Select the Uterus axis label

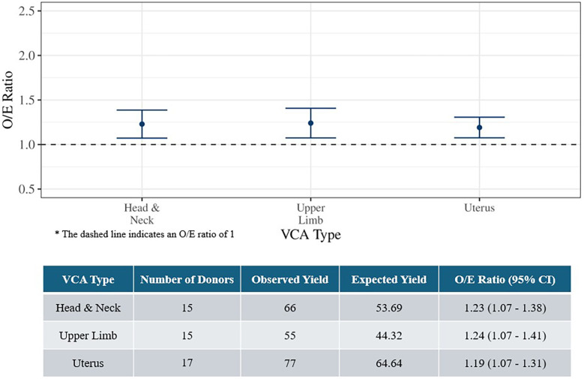pos(479,208)
